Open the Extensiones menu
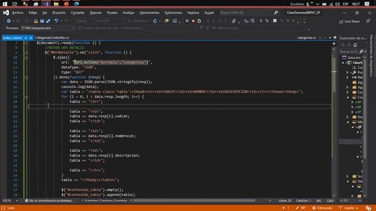The image size is (376, 211). (173, 13)
